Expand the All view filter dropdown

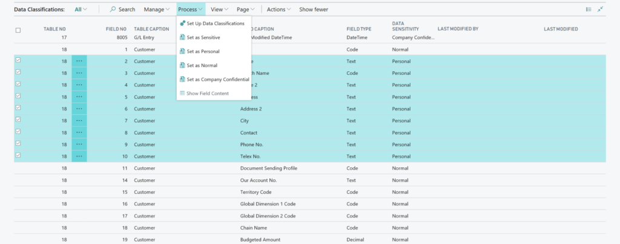tap(81, 10)
